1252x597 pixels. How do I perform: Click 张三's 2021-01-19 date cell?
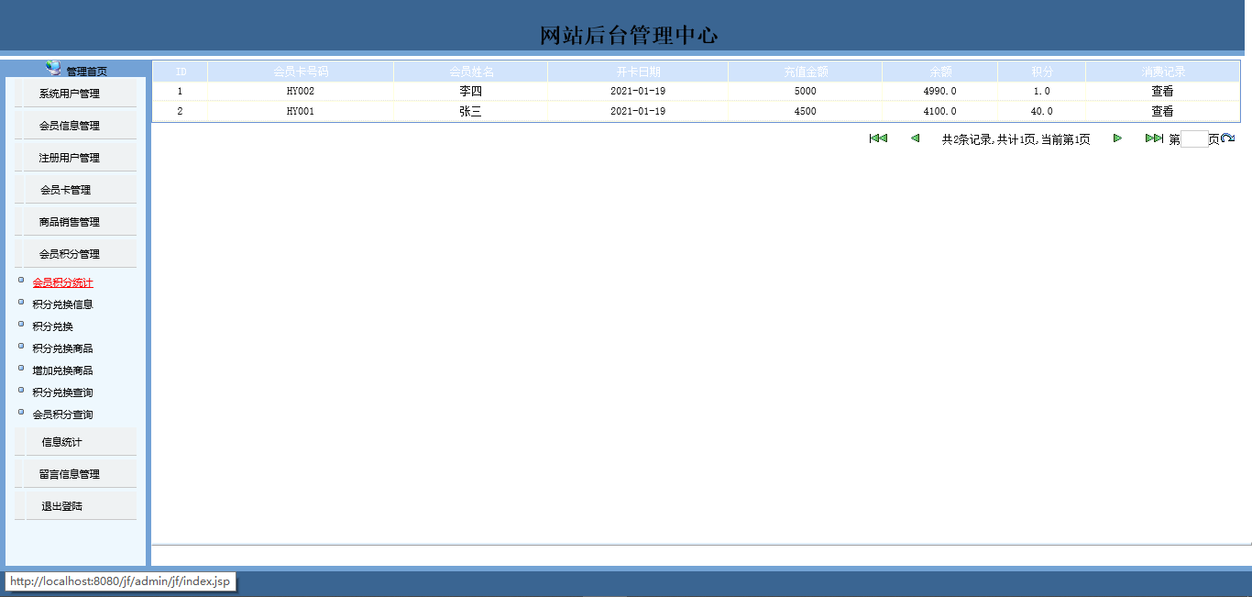pos(638,111)
